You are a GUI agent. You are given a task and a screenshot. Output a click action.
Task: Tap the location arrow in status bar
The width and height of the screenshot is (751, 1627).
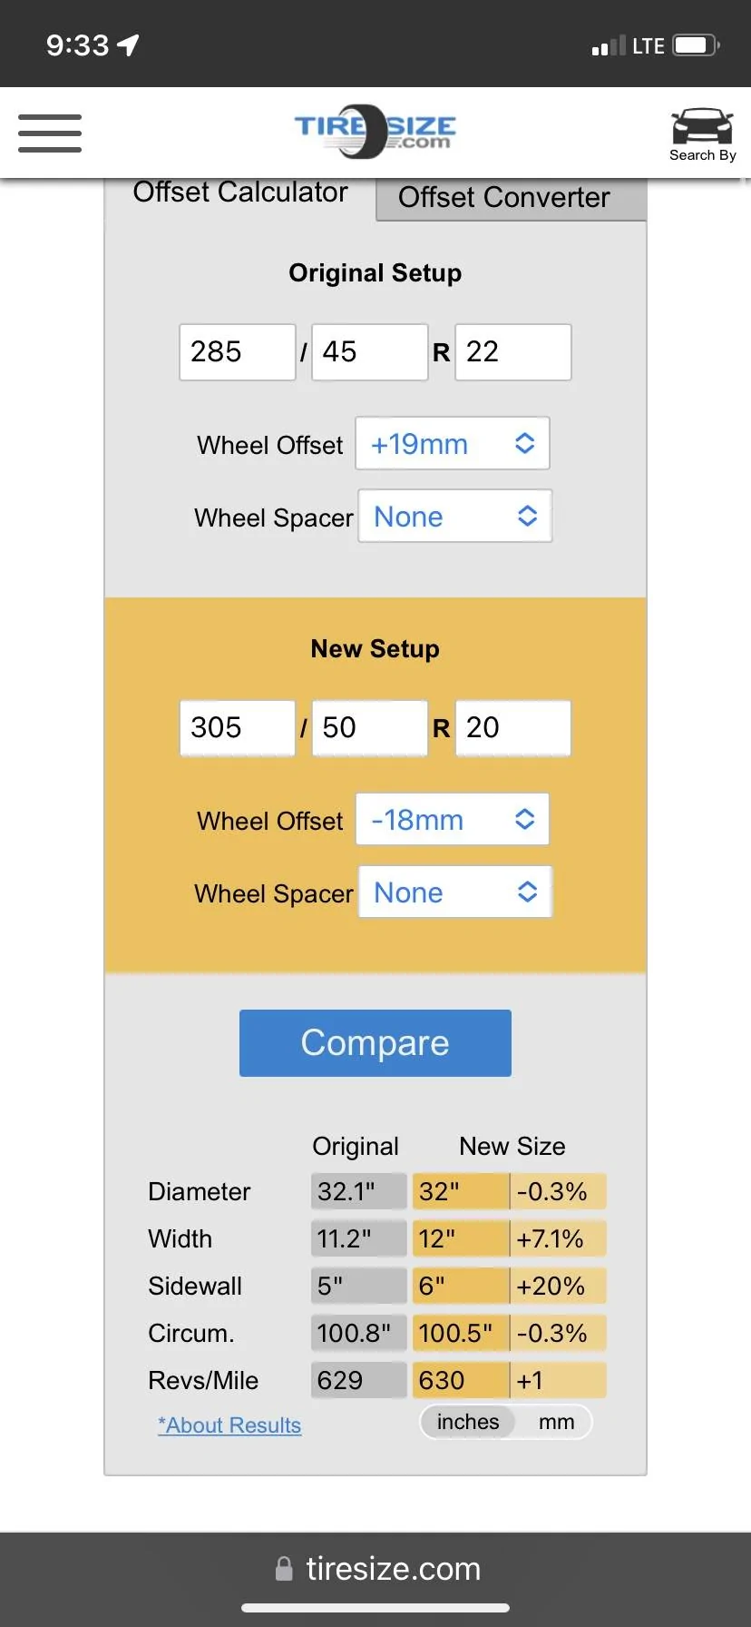[x=129, y=44]
